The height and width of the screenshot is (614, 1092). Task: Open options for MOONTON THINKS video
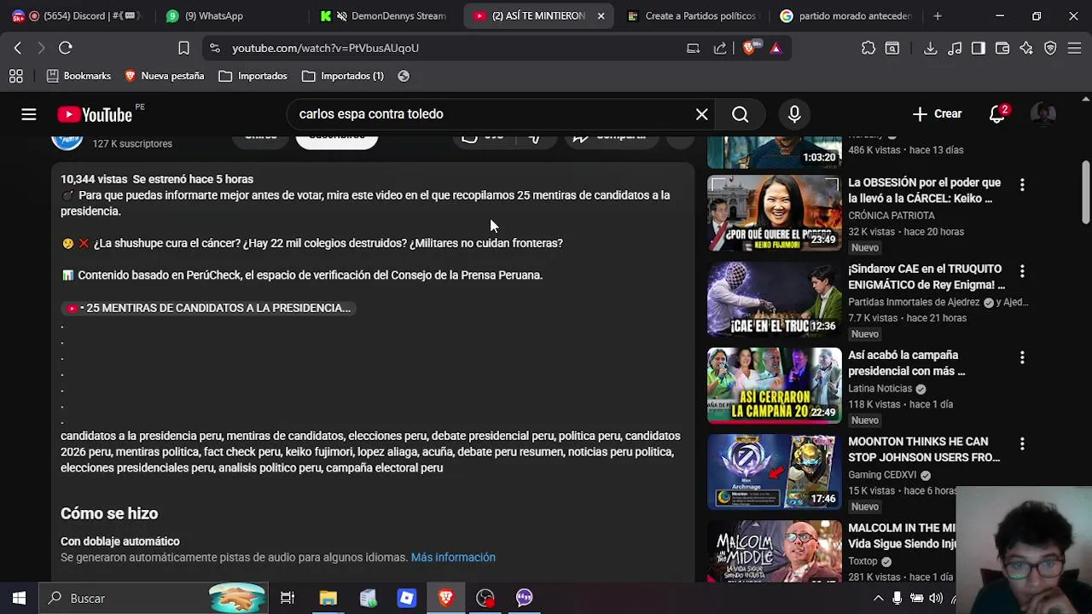[1022, 443]
